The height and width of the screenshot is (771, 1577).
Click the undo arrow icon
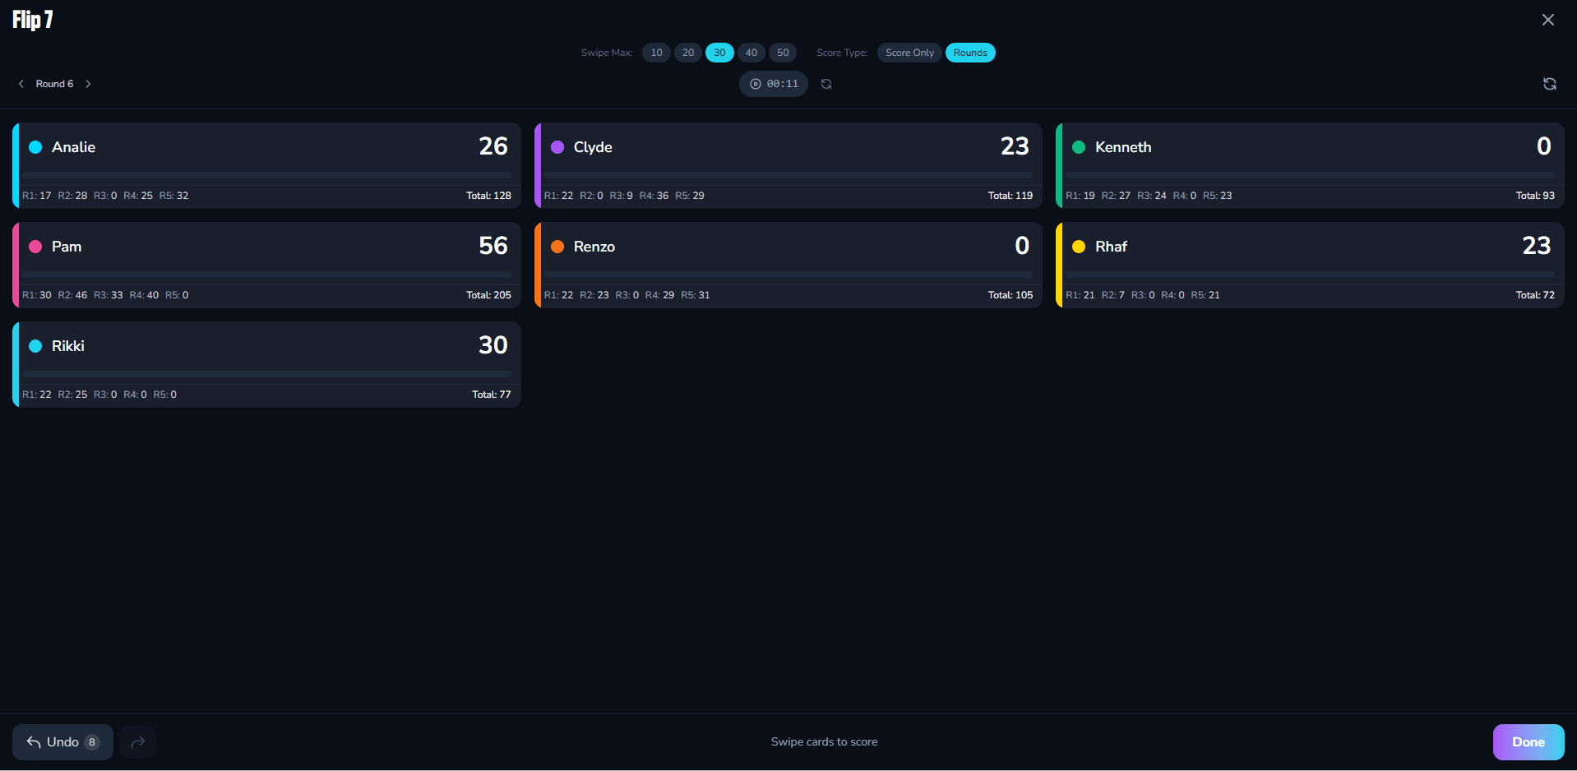click(33, 741)
